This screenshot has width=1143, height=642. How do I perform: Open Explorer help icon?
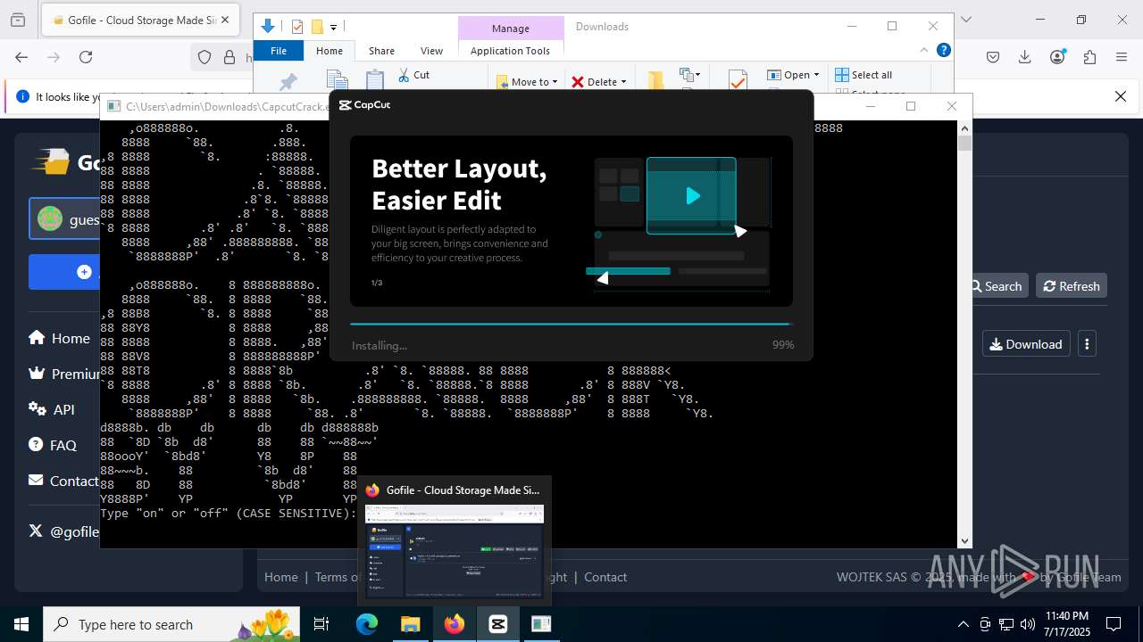[x=943, y=50]
